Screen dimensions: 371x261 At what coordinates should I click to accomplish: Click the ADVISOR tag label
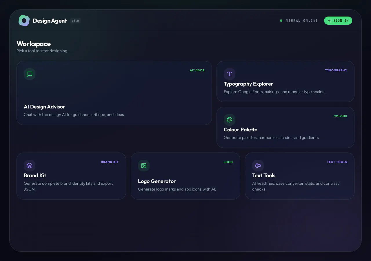point(197,70)
